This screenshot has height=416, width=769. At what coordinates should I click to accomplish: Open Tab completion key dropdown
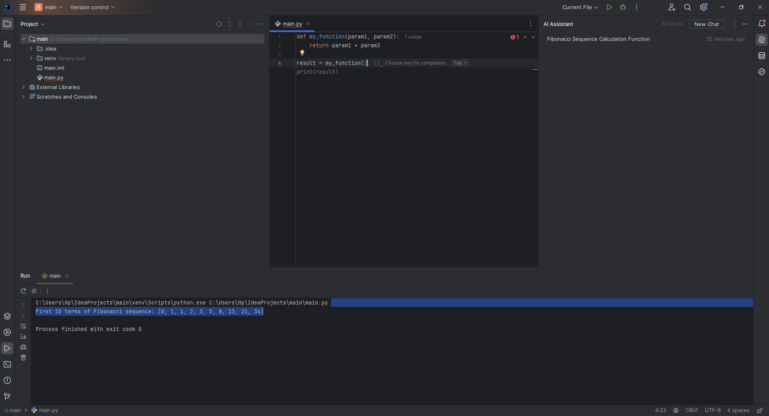(460, 63)
